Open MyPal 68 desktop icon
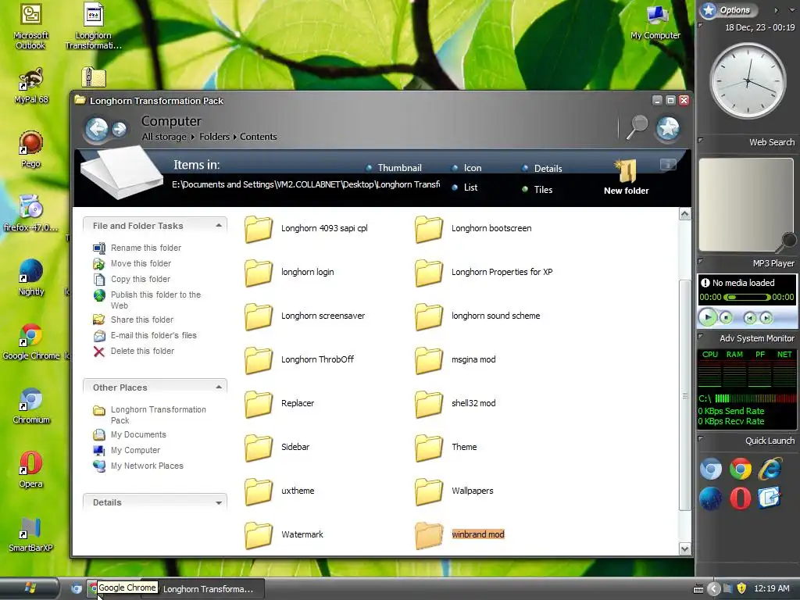 [31, 86]
